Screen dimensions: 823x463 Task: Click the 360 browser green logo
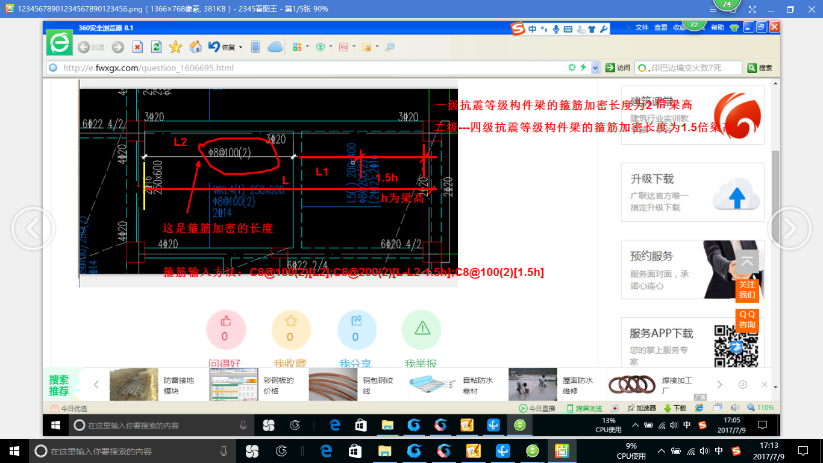tap(60, 43)
